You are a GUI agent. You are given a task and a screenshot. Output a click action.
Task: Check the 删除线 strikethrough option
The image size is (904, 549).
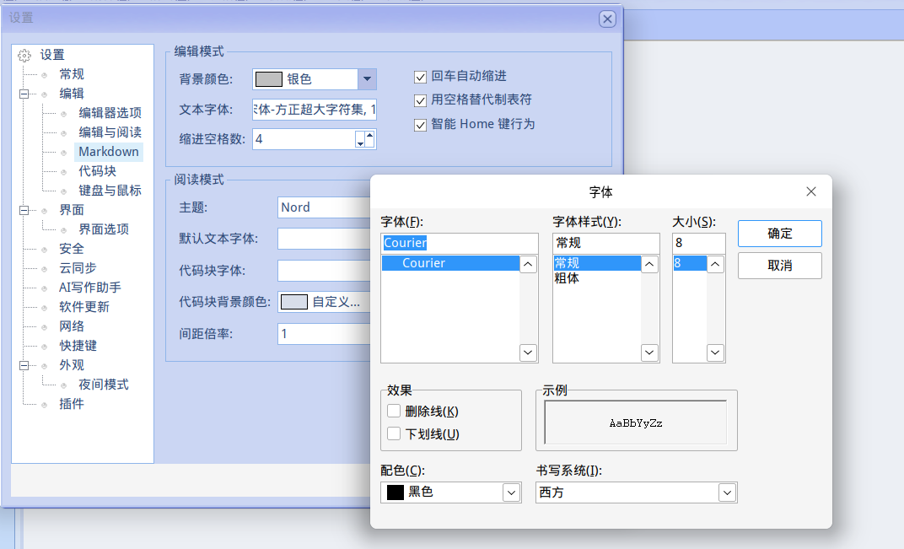394,411
